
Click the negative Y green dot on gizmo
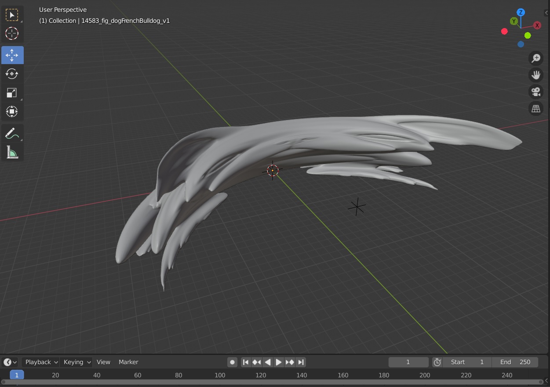(528, 36)
